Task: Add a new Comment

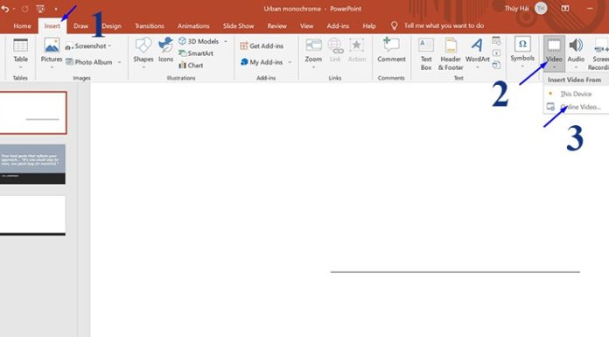Action: click(x=391, y=50)
